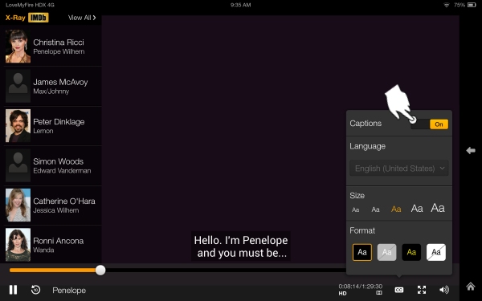Select James McAvoy cast name

click(x=60, y=83)
